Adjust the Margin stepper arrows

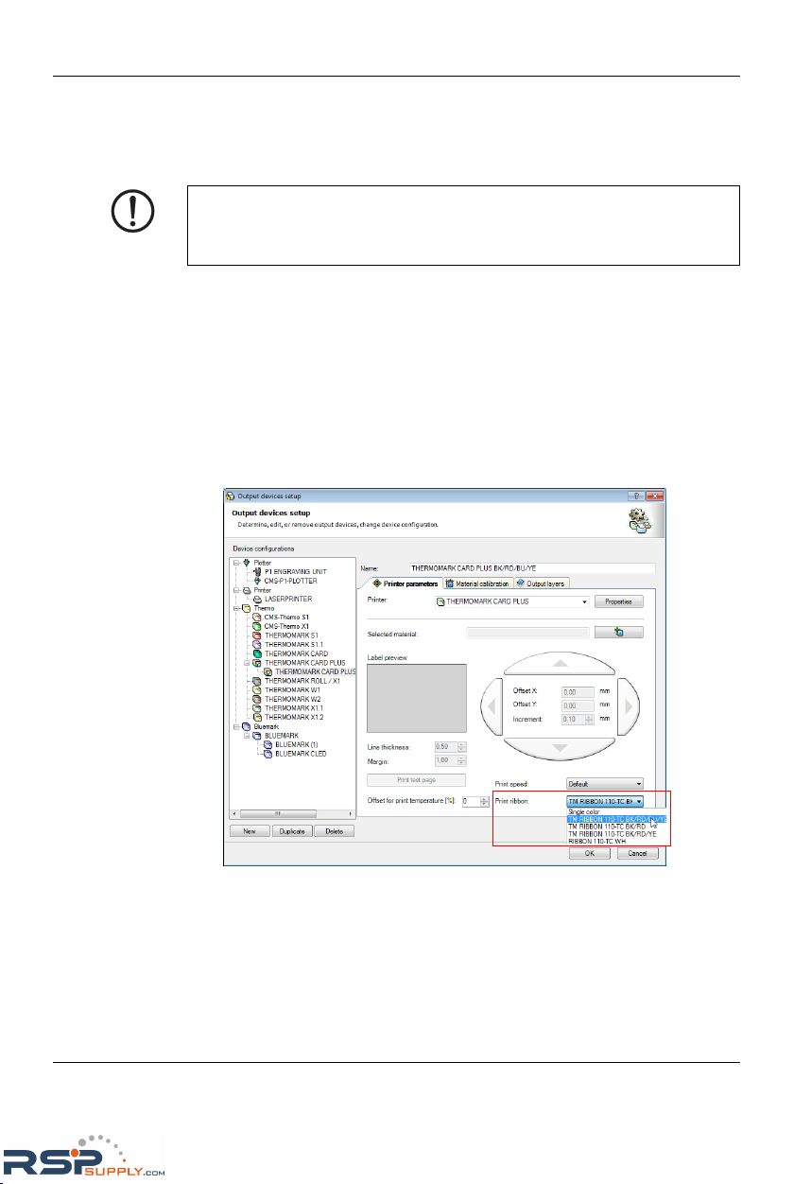click(461, 760)
